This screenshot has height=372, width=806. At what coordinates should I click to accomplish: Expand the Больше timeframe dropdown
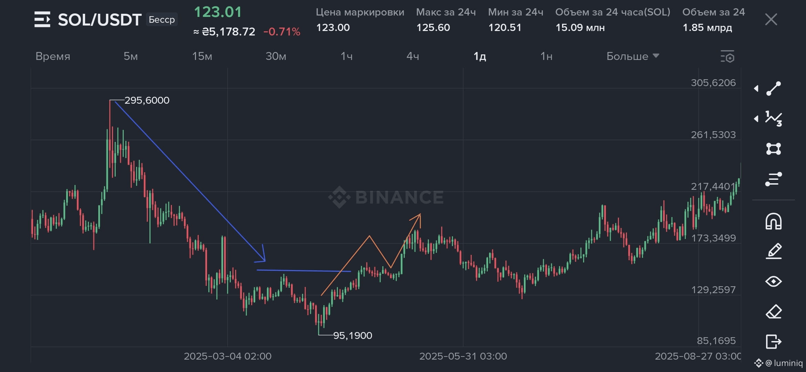click(632, 56)
